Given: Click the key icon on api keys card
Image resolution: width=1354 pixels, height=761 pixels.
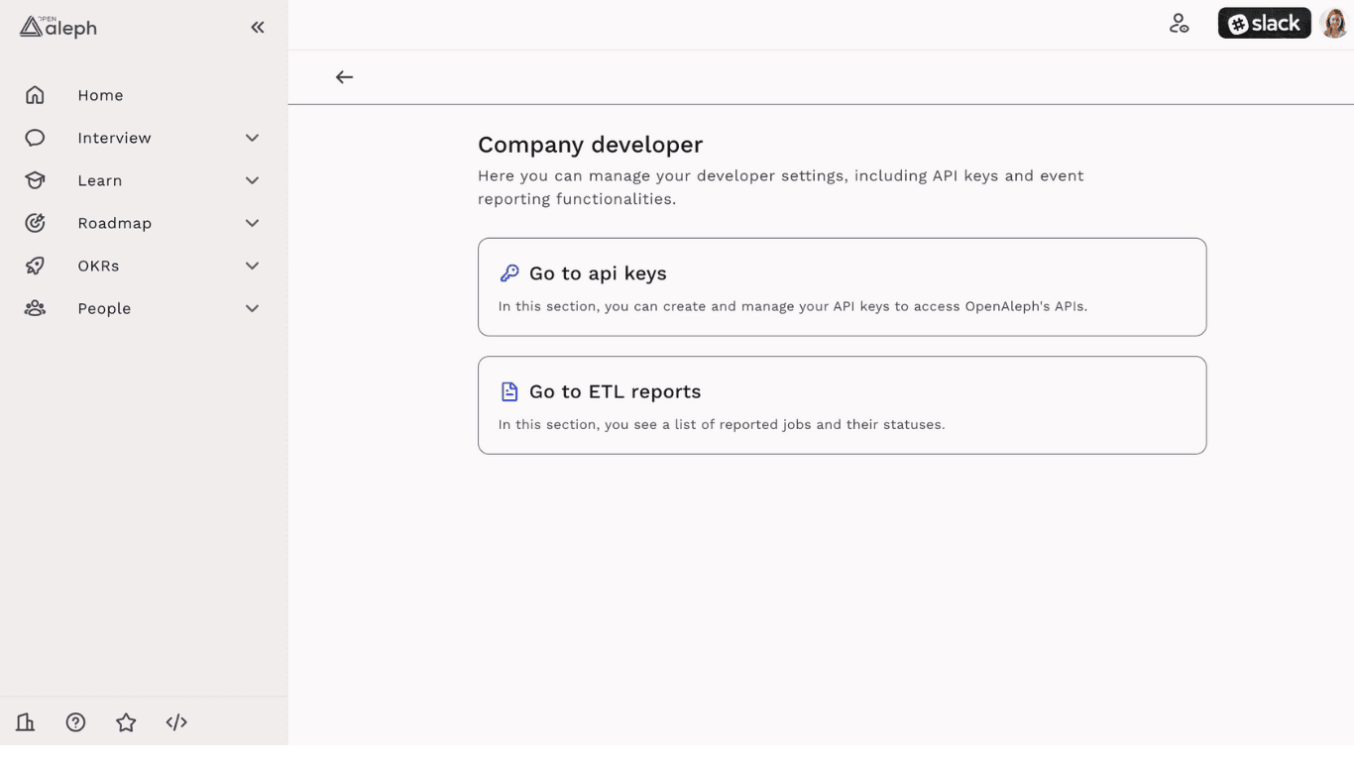Looking at the screenshot, I should [x=509, y=273].
